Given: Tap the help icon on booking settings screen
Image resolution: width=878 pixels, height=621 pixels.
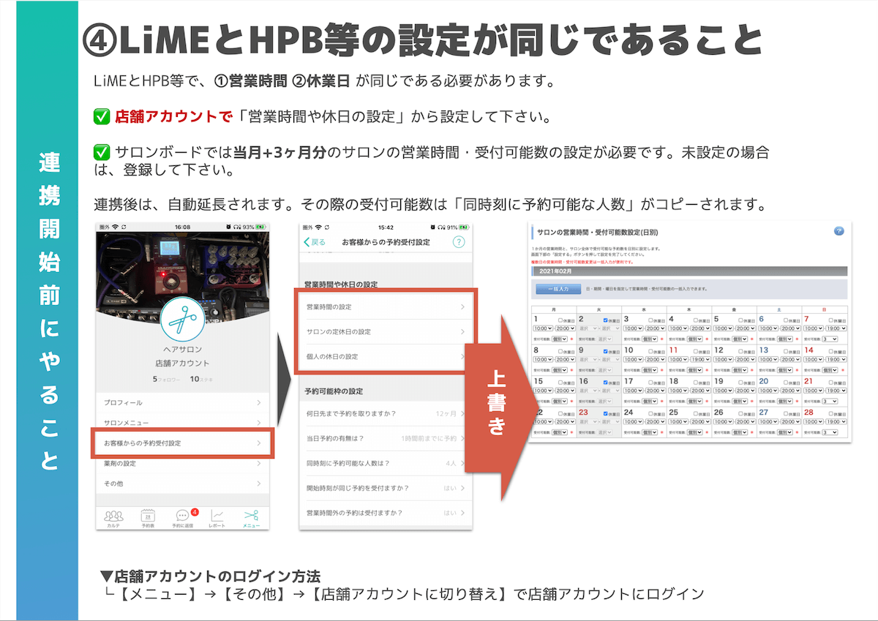Looking at the screenshot, I should click(x=459, y=242).
